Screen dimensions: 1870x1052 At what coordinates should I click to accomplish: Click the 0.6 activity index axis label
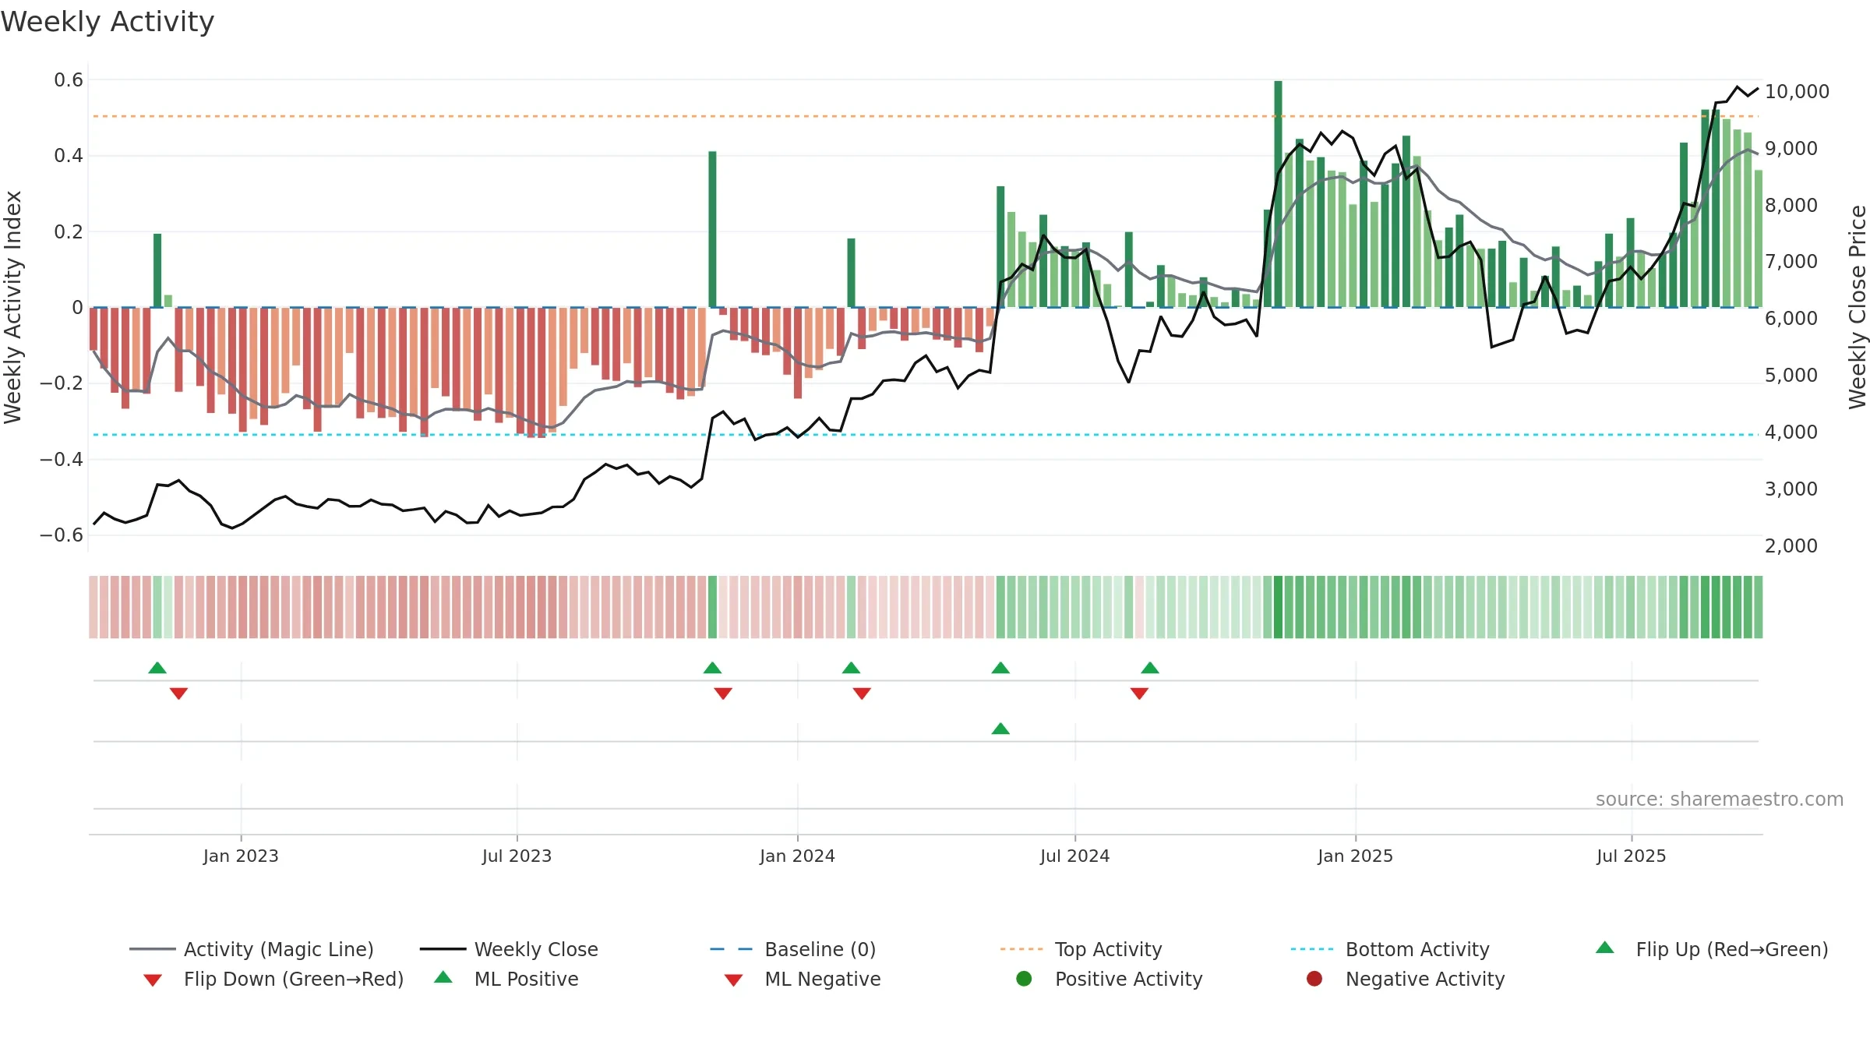point(69,80)
